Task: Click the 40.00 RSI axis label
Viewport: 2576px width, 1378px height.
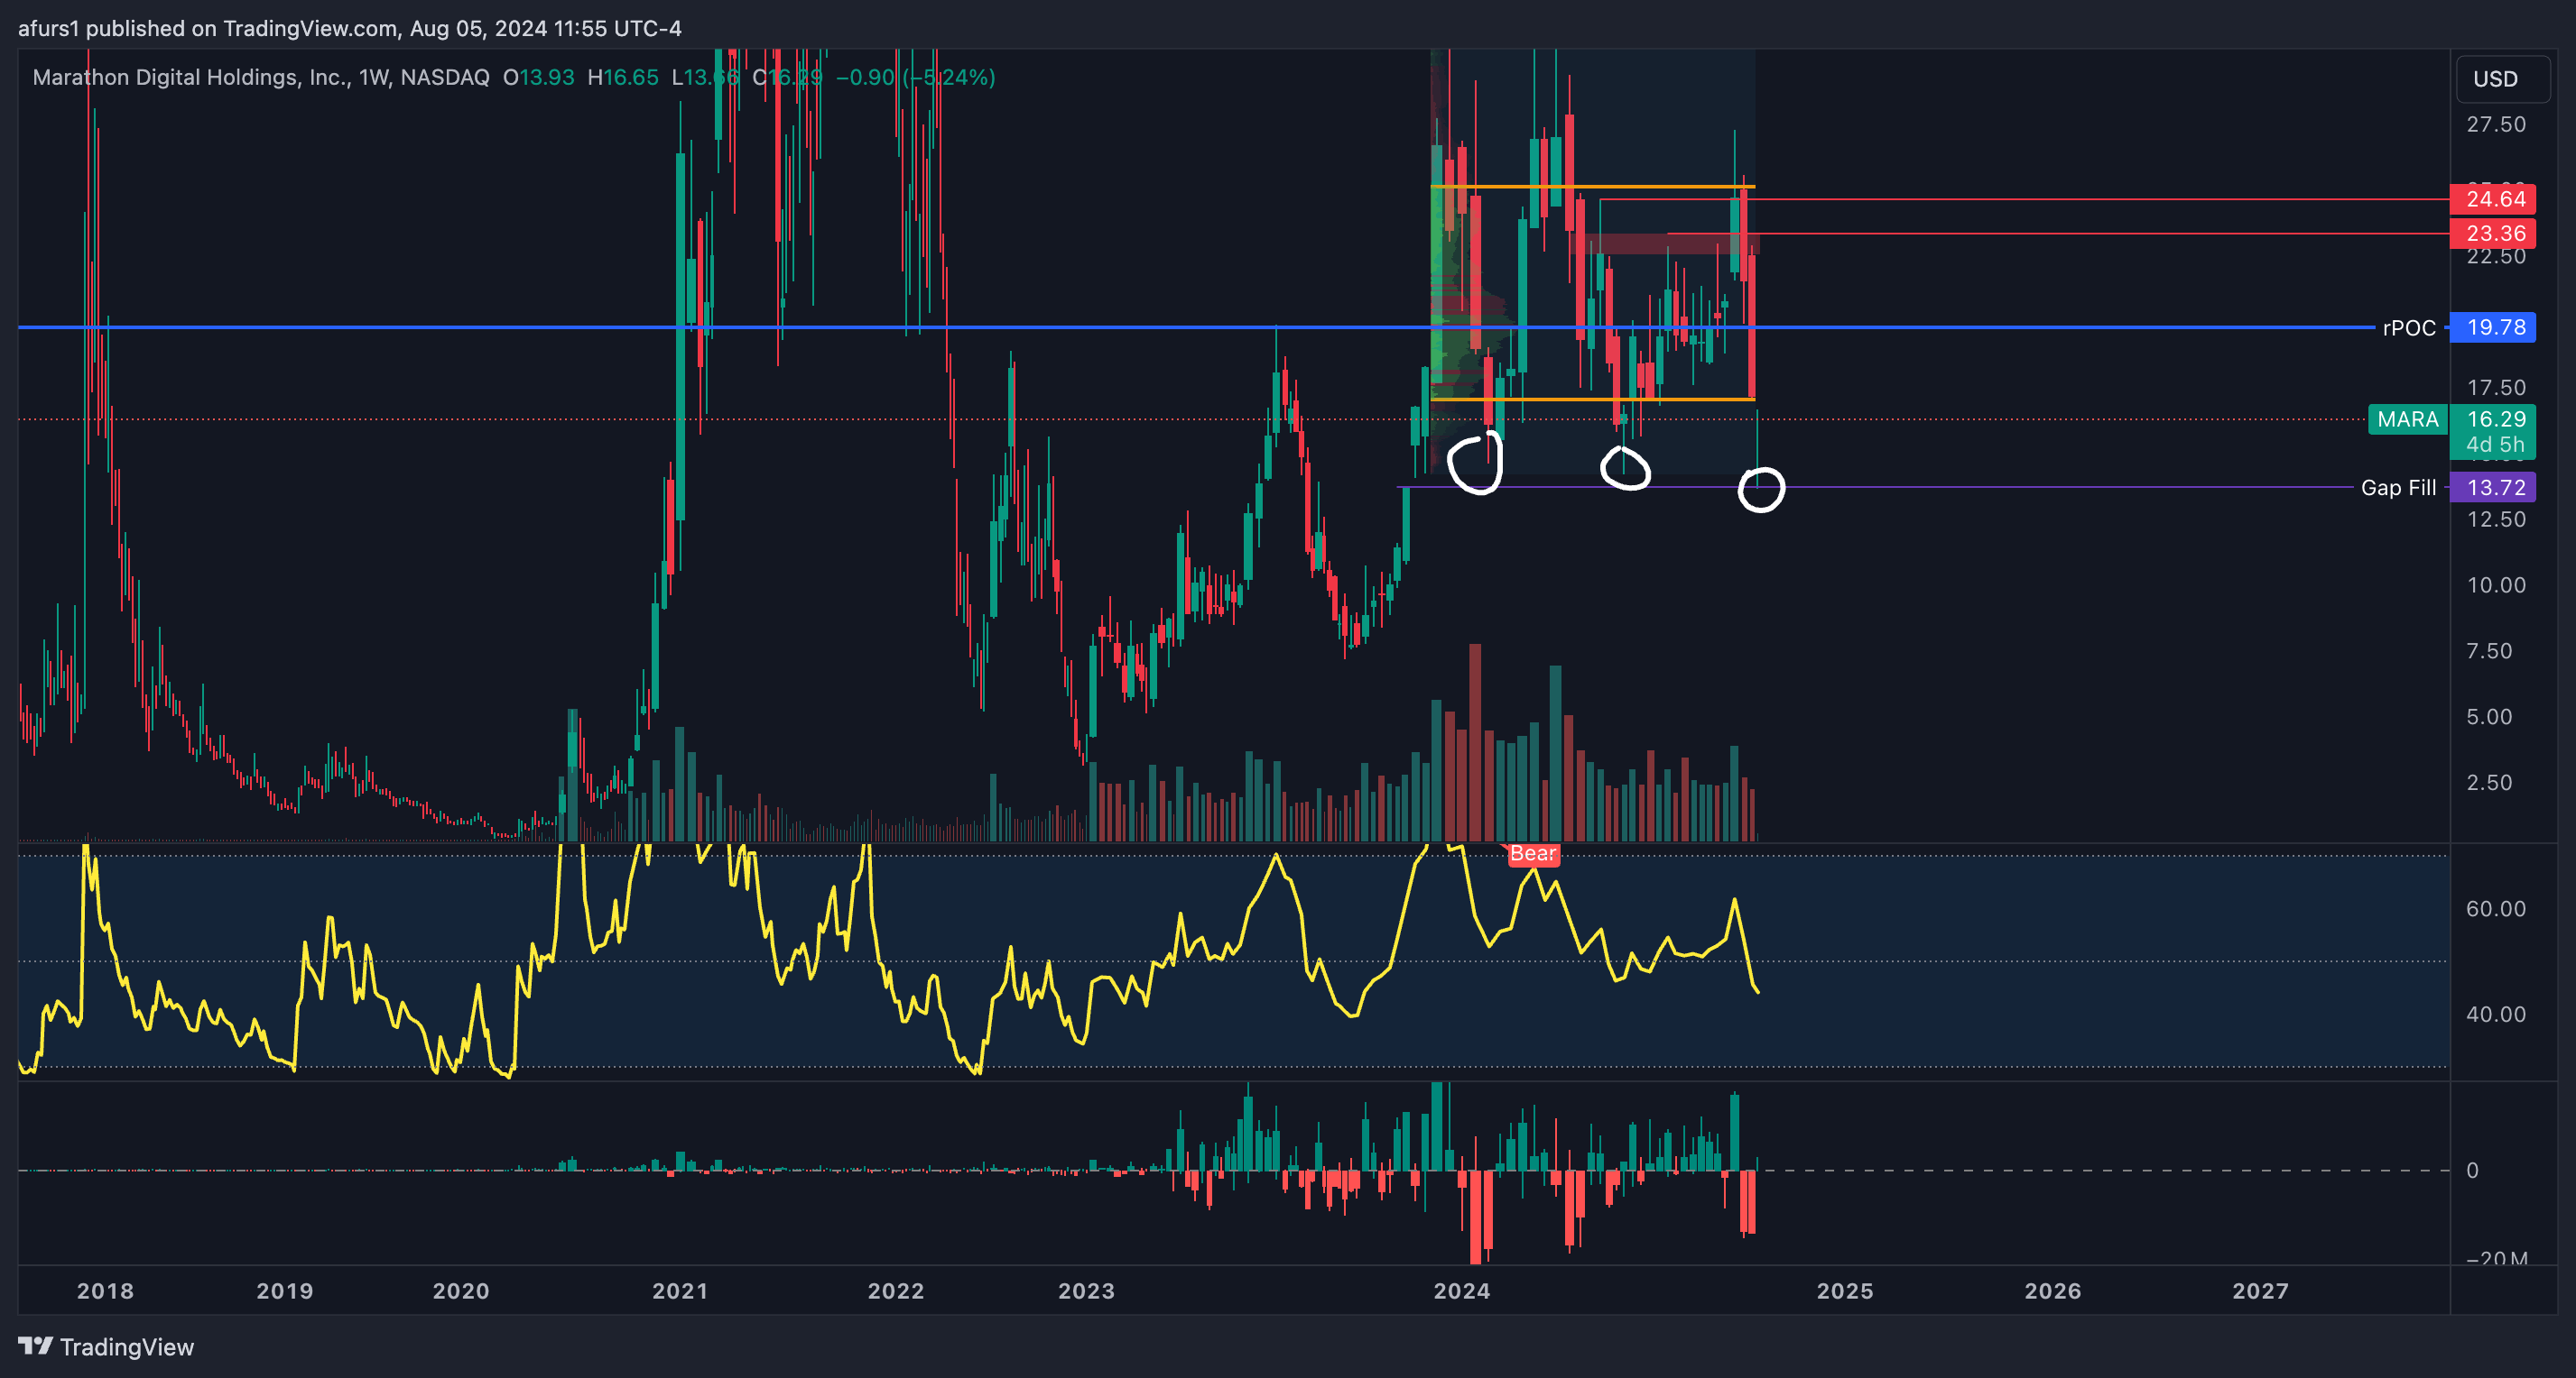Action: click(2496, 1015)
